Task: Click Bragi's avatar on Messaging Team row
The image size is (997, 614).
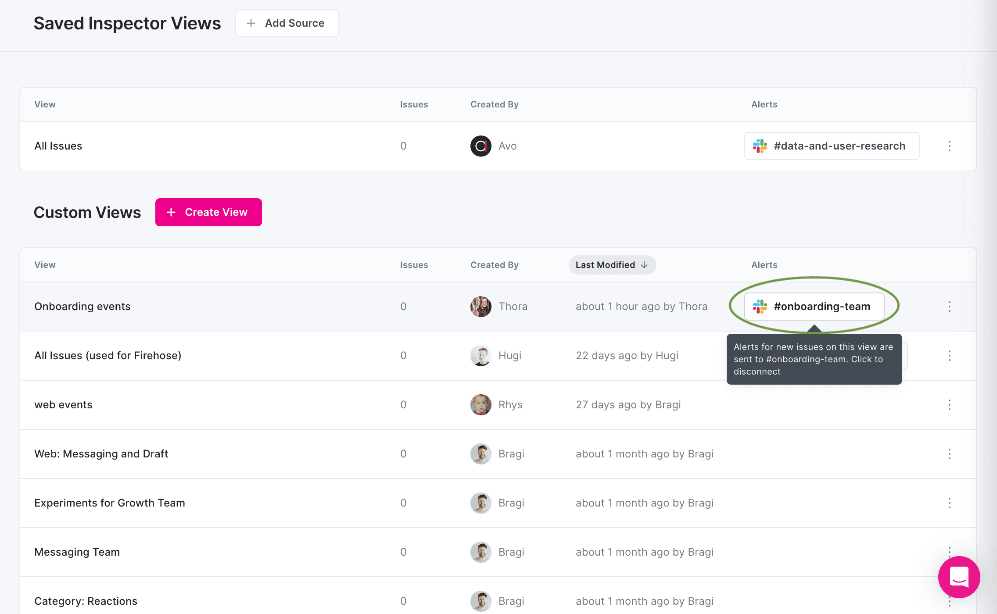Action: coord(481,552)
